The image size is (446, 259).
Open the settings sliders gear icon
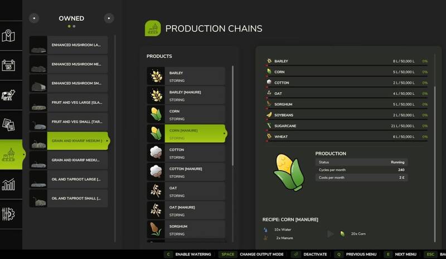click(x=8, y=214)
